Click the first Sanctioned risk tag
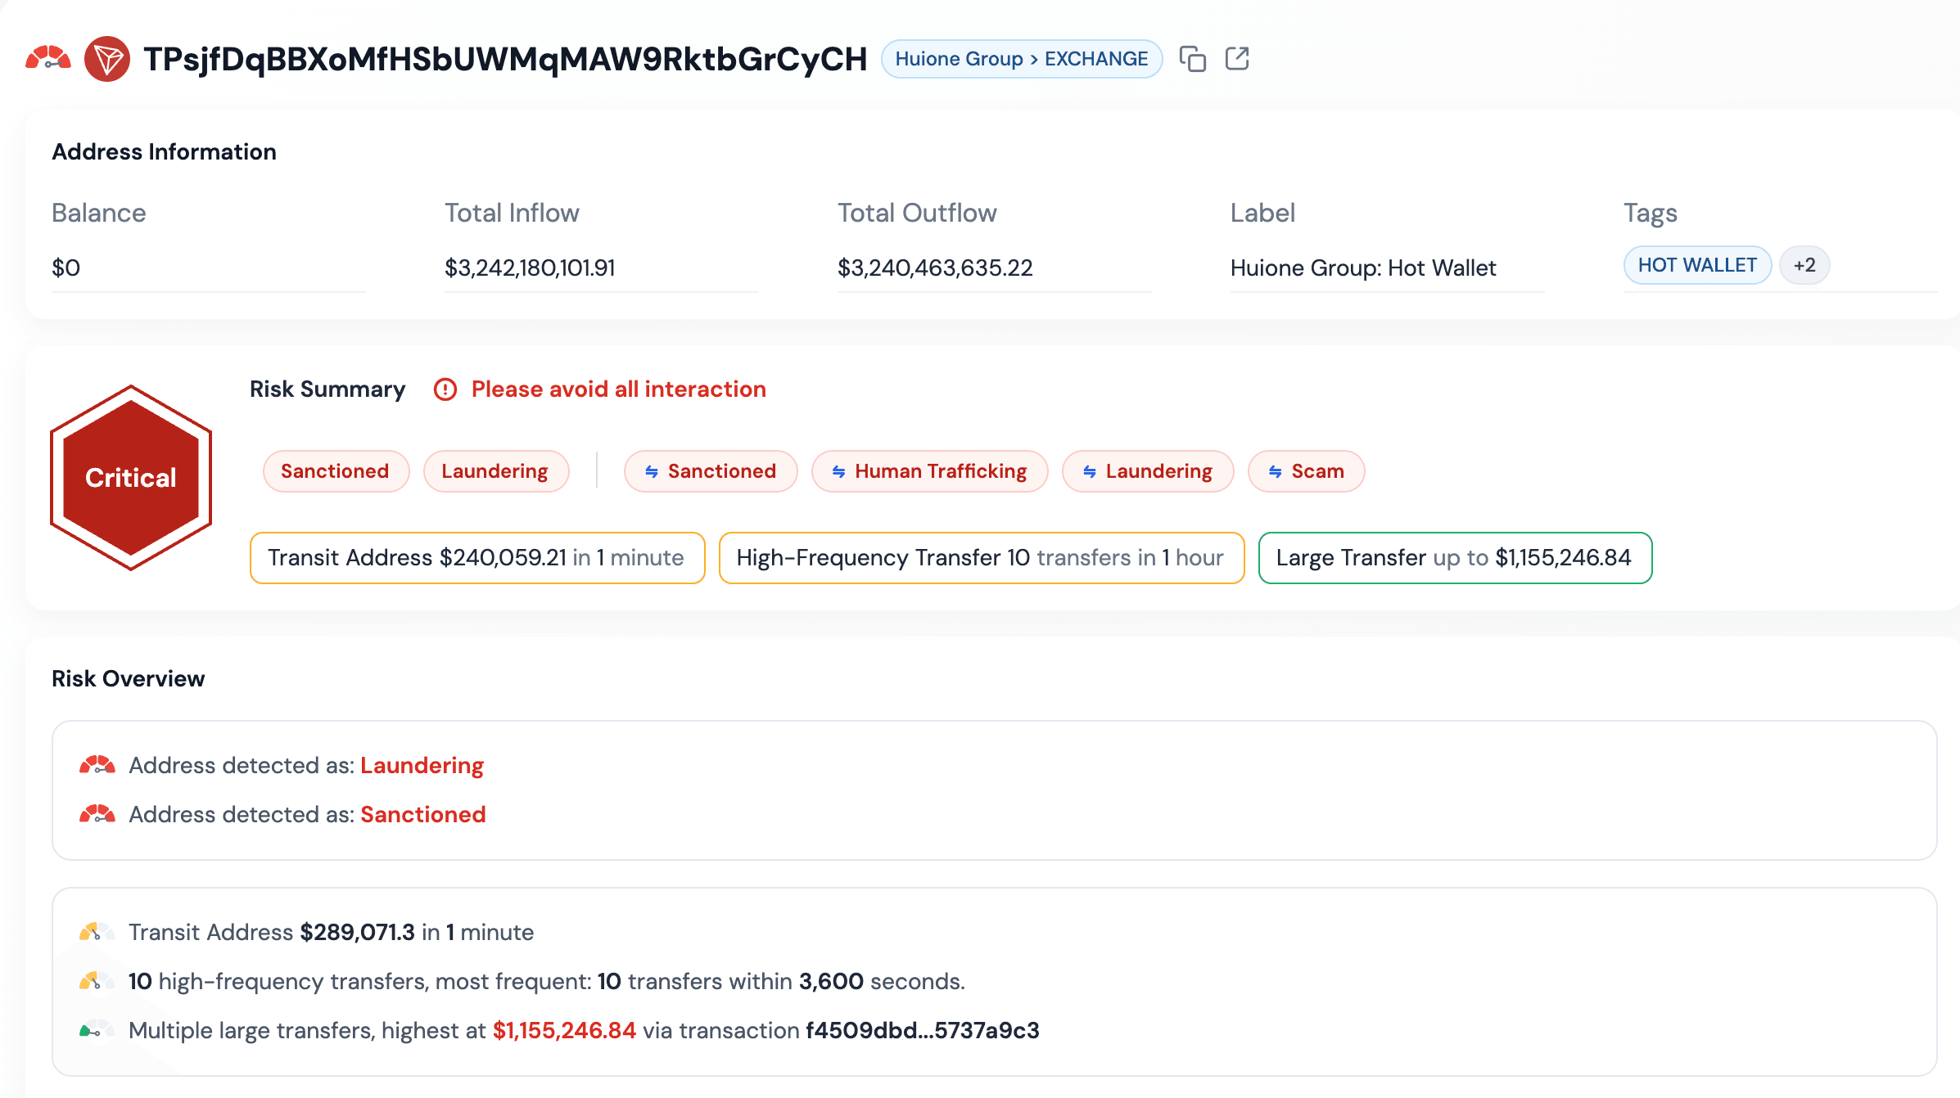Screen dimensions: 1960x1098 335,471
